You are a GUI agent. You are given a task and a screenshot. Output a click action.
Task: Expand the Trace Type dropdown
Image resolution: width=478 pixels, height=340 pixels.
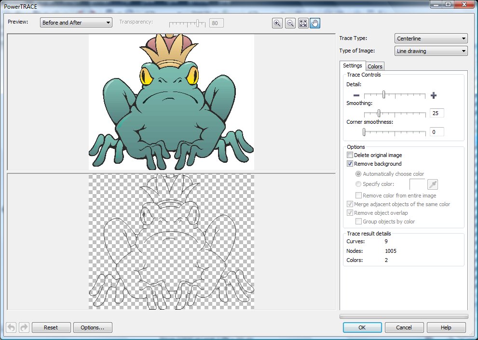(431, 39)
